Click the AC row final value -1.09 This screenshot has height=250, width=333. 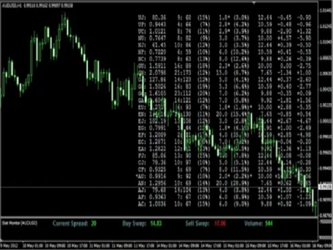pos(304,204)
